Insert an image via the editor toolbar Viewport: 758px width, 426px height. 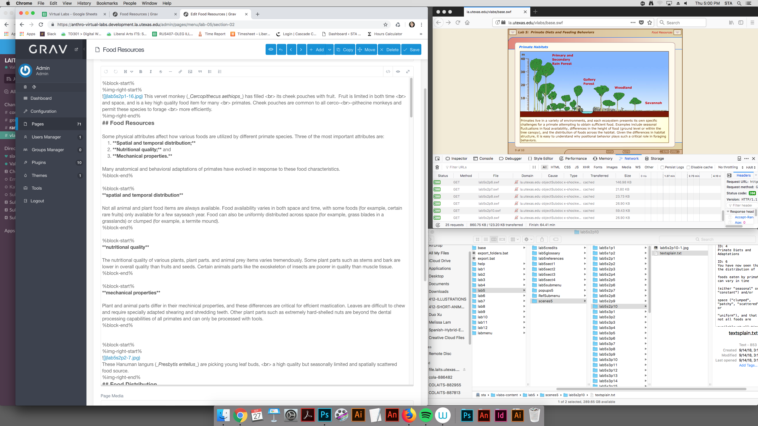coord(190,72)
